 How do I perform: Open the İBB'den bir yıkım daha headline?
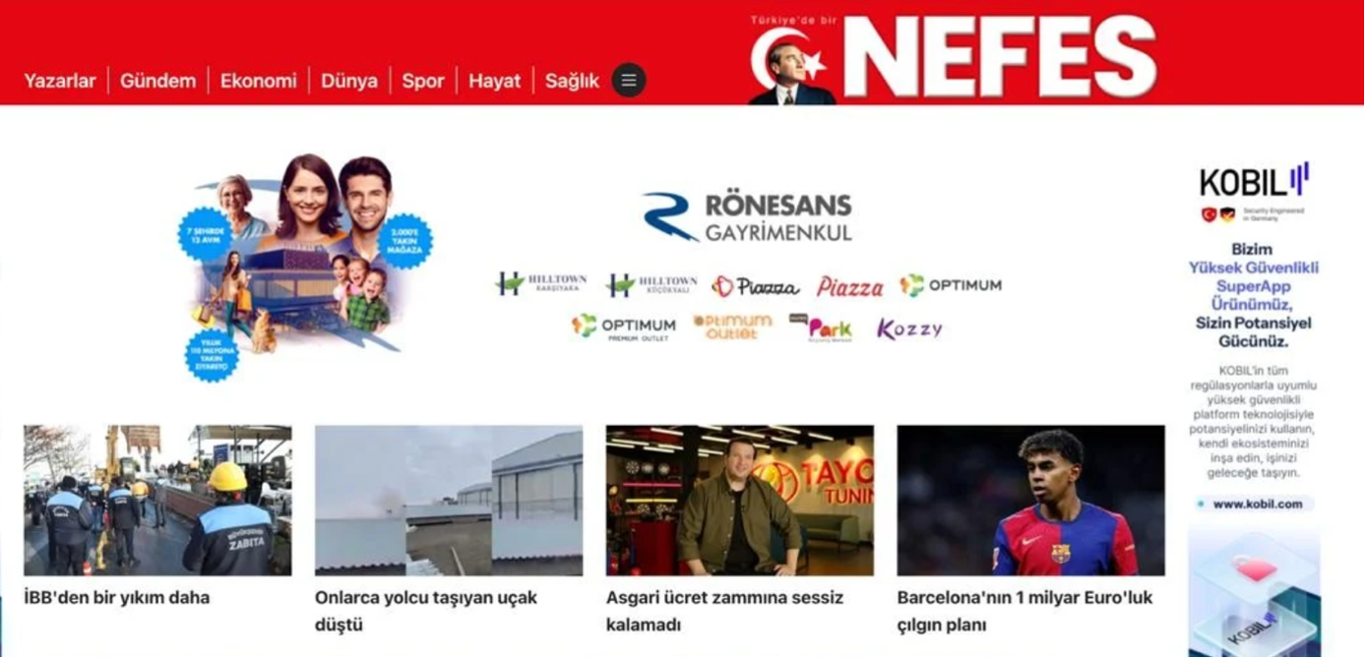(117, 599)
